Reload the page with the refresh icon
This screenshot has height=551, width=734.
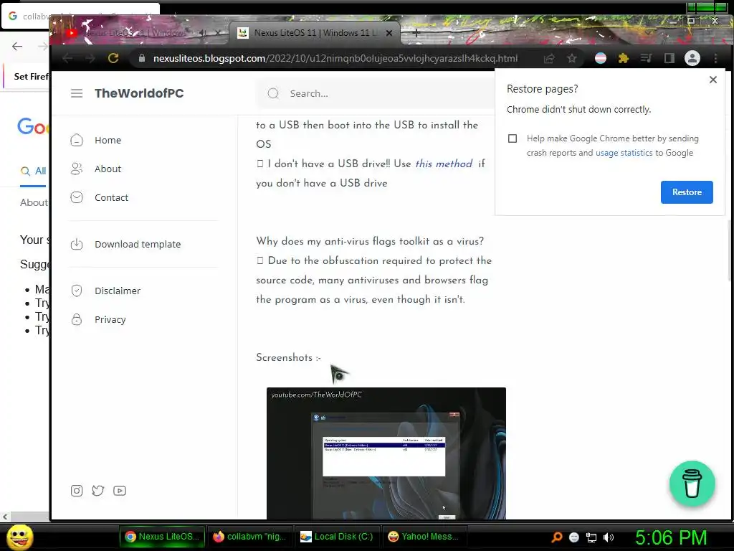pyautogui.click(x=113, y=58)
